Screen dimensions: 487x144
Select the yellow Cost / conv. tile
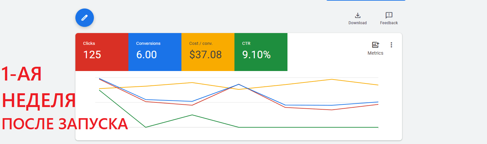coord(208,52)
